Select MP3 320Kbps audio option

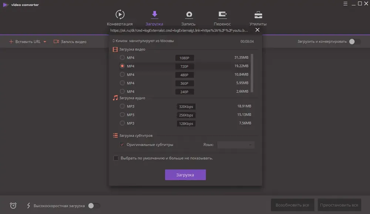(x=122, y=106)
